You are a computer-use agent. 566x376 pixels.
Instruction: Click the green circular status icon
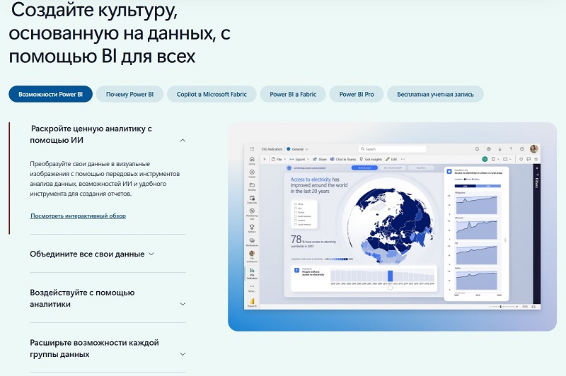click(x=485, y=159)
